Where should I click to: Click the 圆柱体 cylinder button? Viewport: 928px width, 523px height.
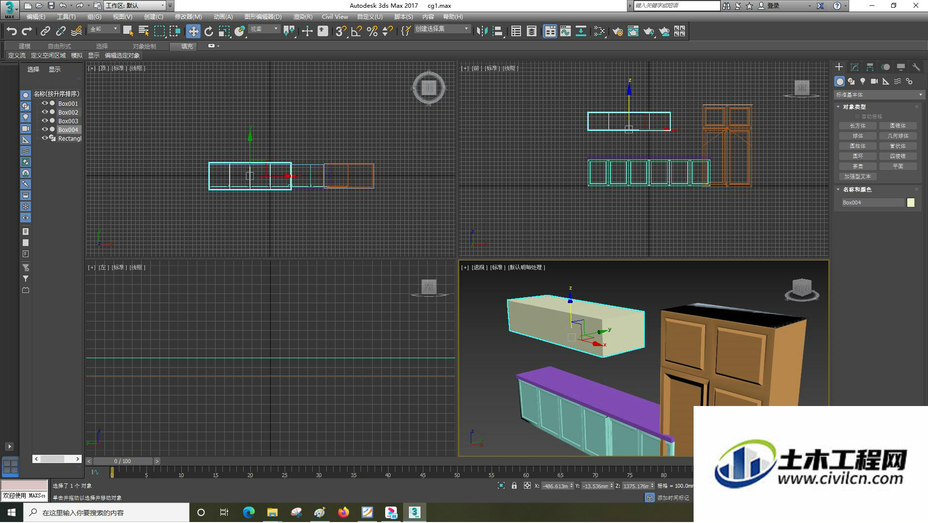(x=858, y=146)
